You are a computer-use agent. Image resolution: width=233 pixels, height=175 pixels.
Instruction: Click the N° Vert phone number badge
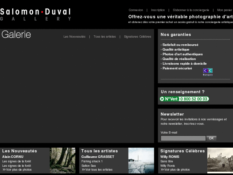point(184,99)
